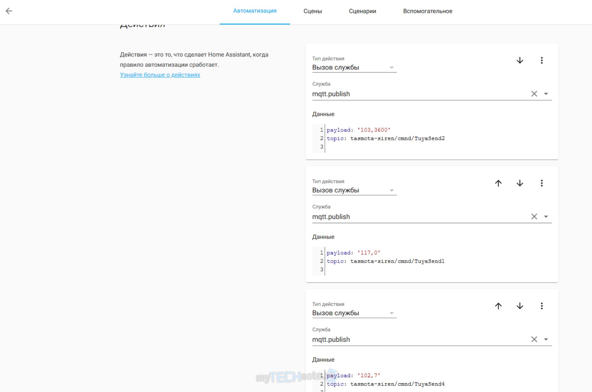Screen dimensions: 592x392
Task: Click the topic tasmota-siren/cmnd/TuyaSend1 line
Action: pyautogui.click(x=386, y=261)
